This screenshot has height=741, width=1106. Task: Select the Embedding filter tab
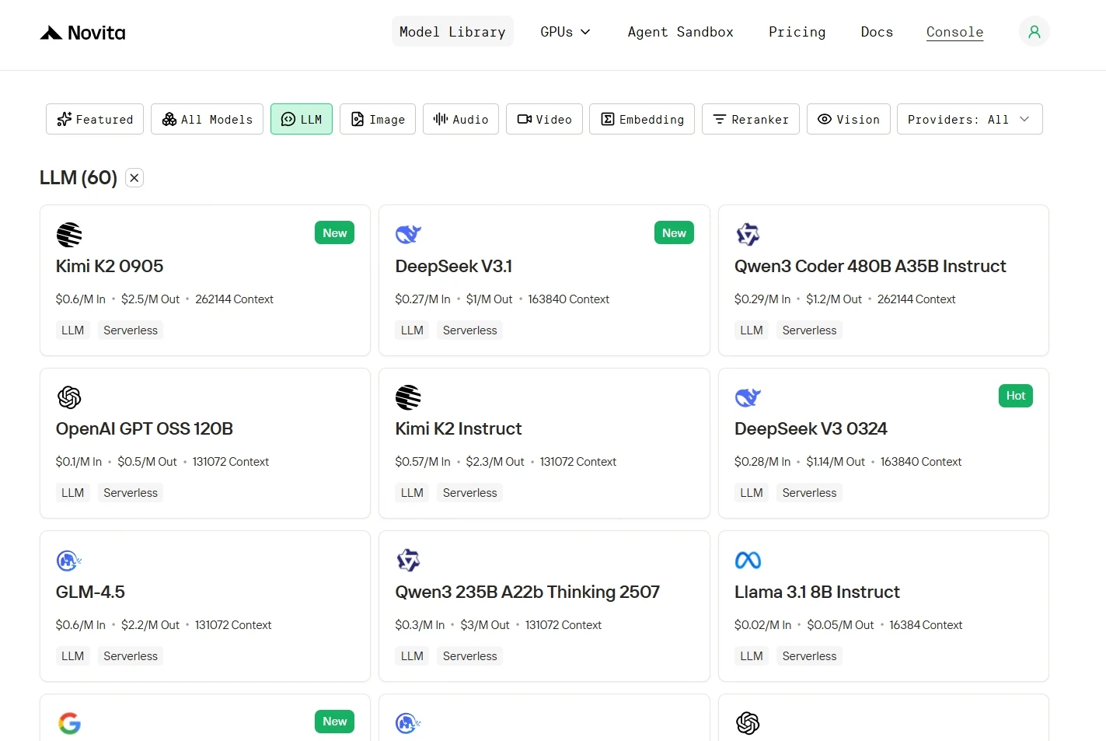tap(642, 119)
